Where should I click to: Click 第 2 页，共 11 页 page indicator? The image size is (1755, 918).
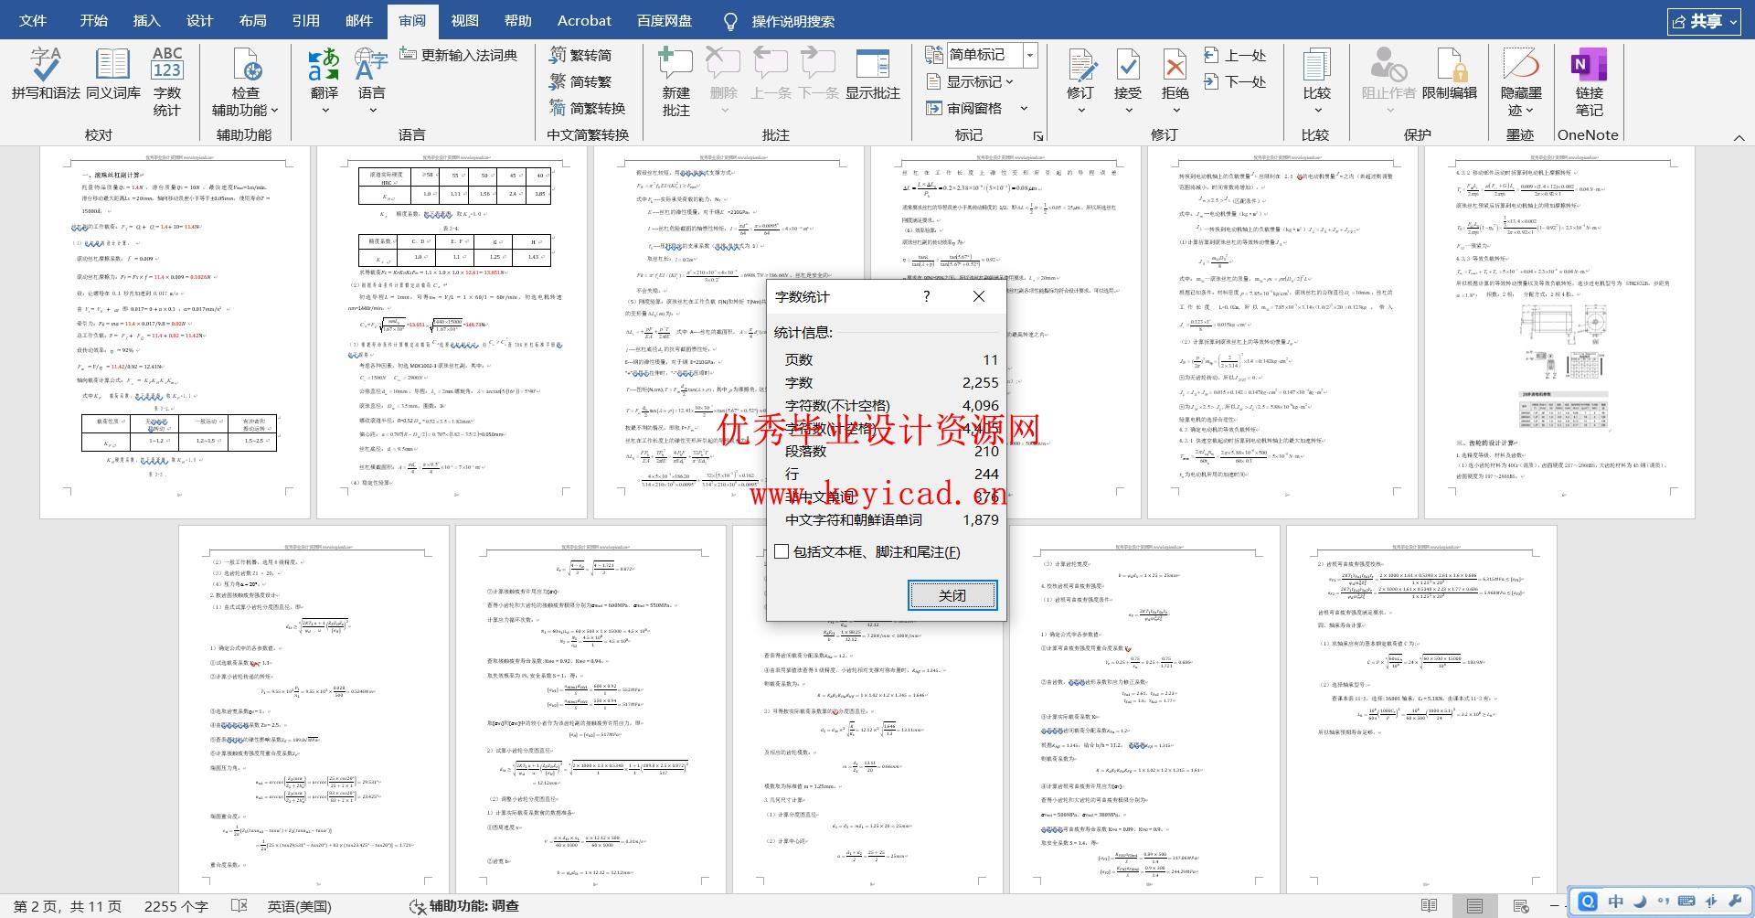[68, 906]
